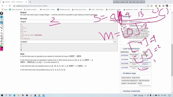Open the CSES Problem set bookmark
The width and height of the screenshot is (173, 97).
point(97,10)
